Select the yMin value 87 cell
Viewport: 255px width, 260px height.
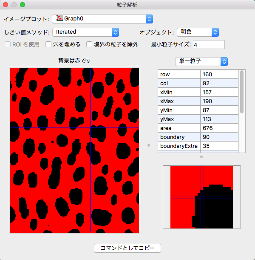[x=219, y=110]
